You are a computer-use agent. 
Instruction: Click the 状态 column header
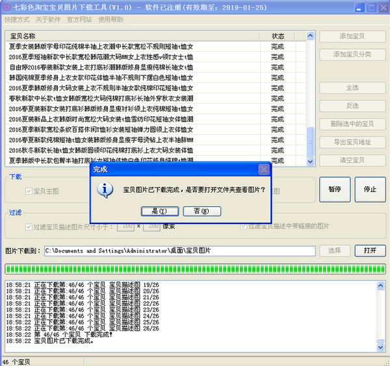click(x=278, y=36)
